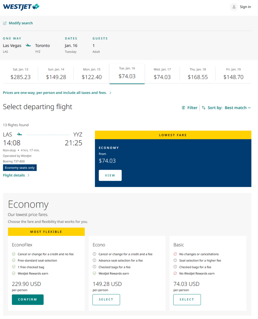
Task: Click the airplane icon between Las Vegas and Toronto
Action: [28, 45]
